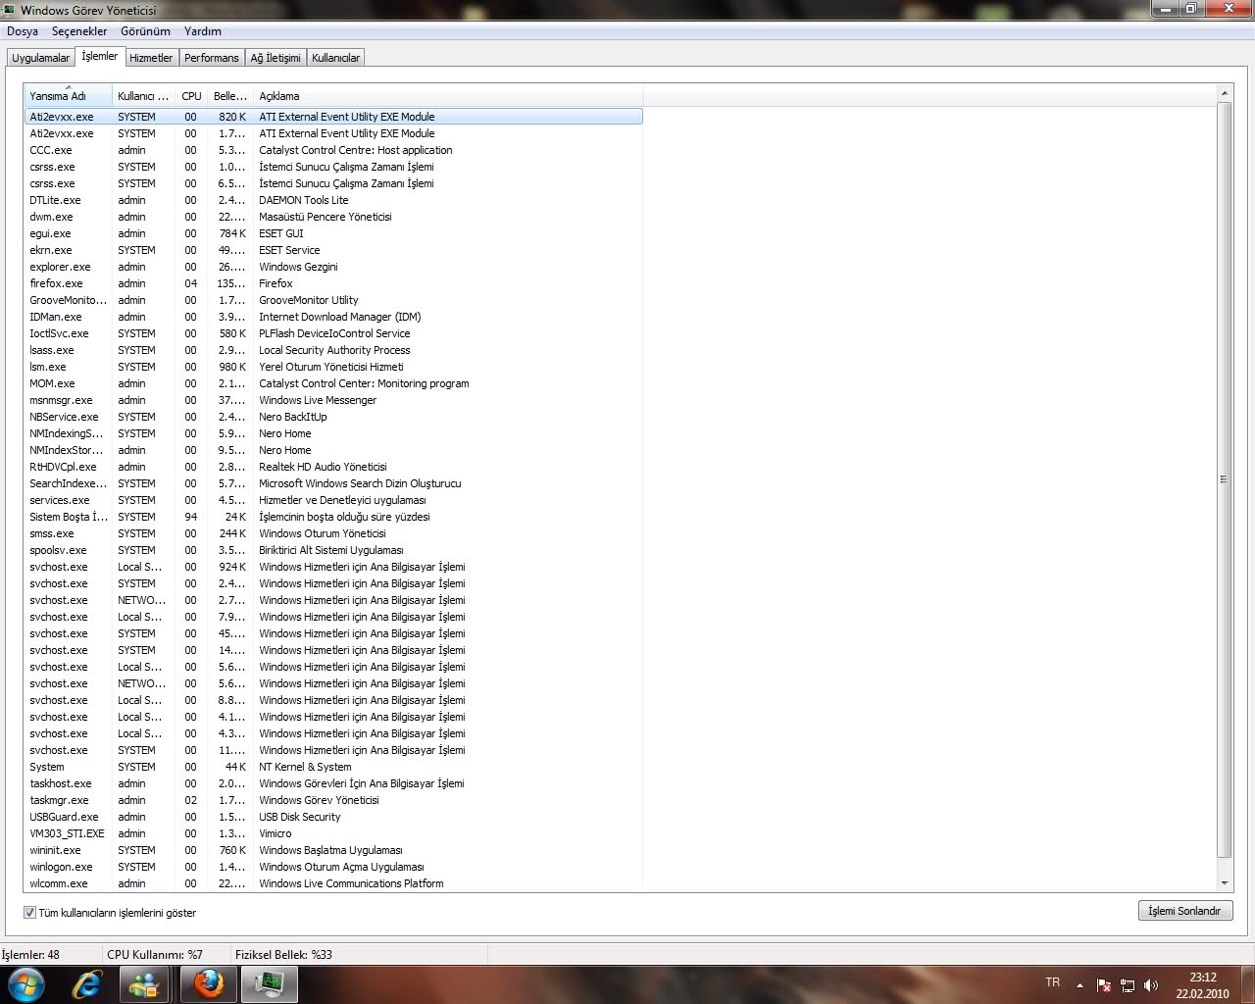Click the TR language indicator
This screenshot has height=1004, width=1255.
[x=1053, y=982]
